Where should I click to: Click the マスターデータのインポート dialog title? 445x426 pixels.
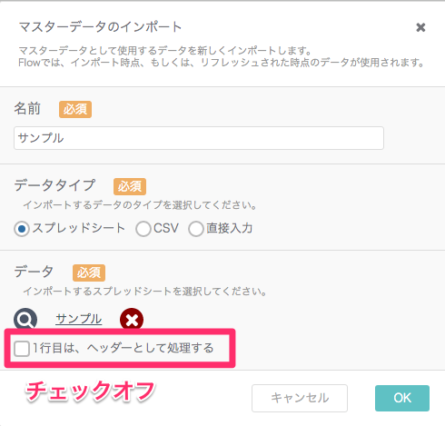pyautogui.click(x=100, y=27)
